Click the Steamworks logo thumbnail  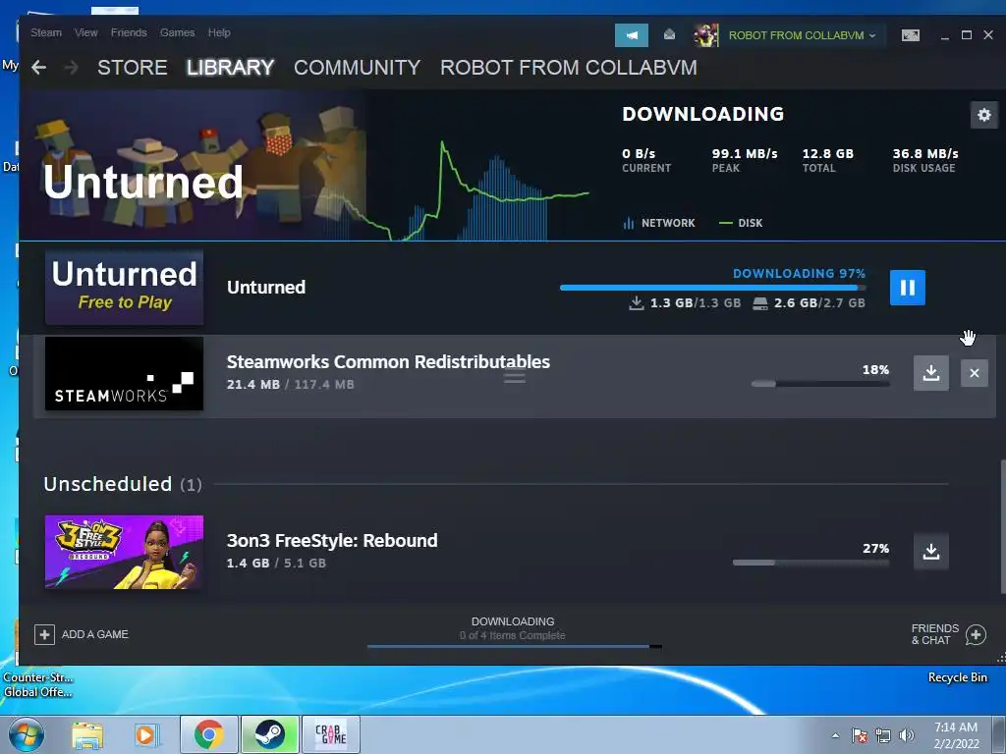[x=124, y=374]
